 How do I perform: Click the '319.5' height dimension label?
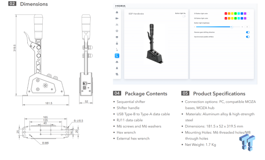pyautogui.click(x=15, y=48)
